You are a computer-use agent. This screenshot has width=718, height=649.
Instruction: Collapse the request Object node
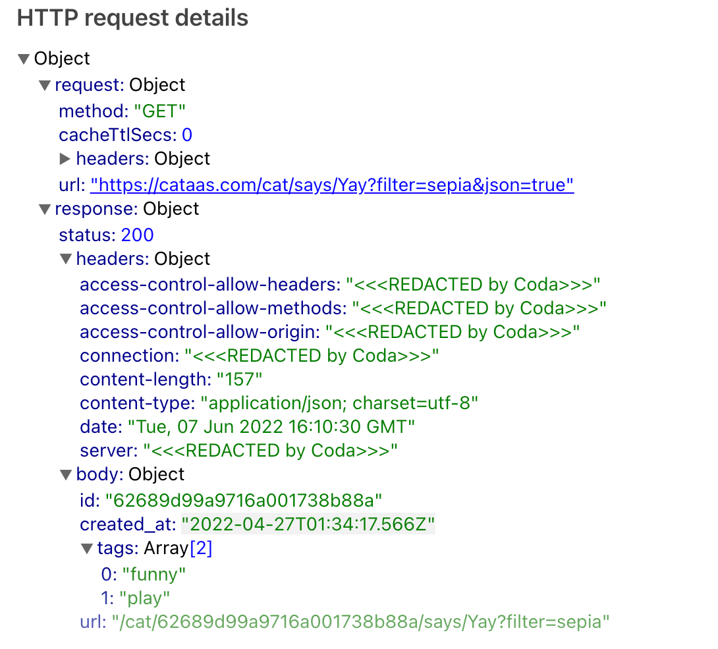click(x=45, y=85)
